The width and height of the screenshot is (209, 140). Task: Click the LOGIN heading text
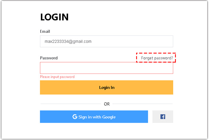54,17
